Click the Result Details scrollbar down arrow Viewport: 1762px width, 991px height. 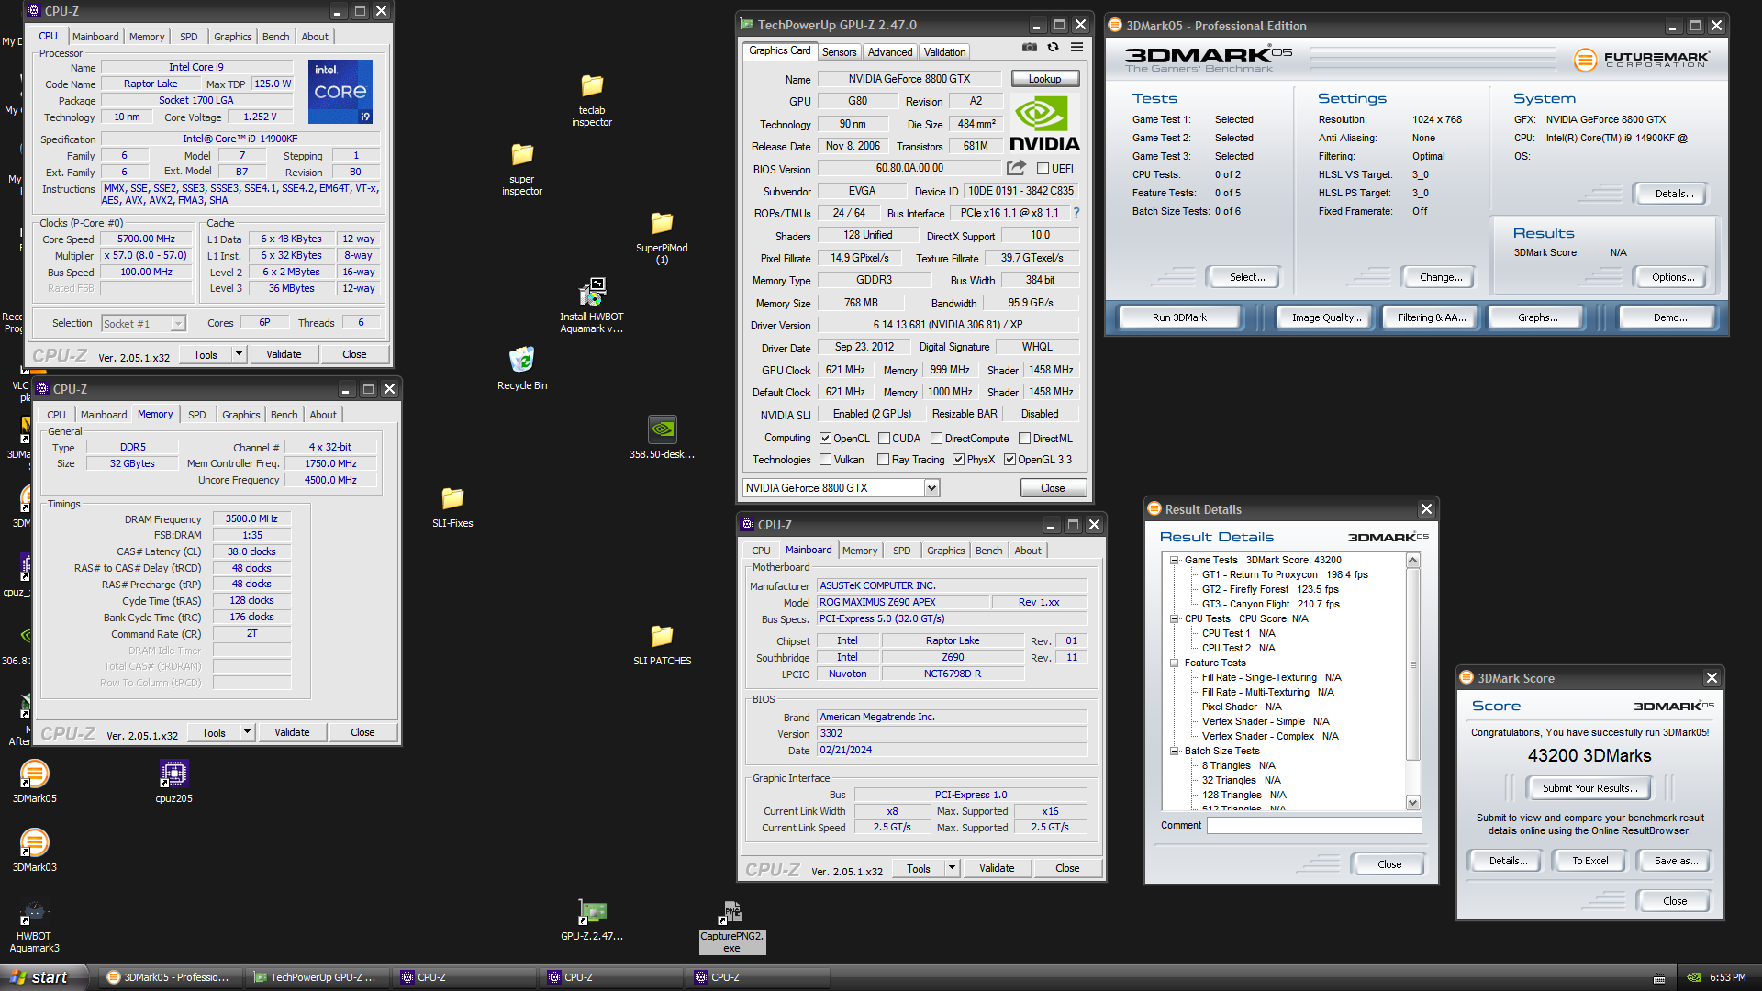pyautogui.click(x=1412, y=803)
